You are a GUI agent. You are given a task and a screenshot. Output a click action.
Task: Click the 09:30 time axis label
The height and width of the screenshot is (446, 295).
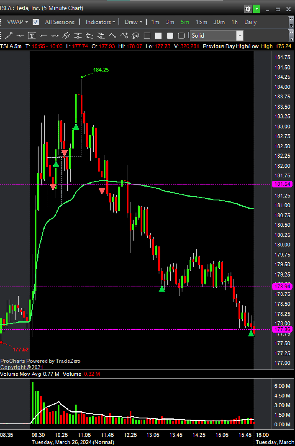[38, 435]
